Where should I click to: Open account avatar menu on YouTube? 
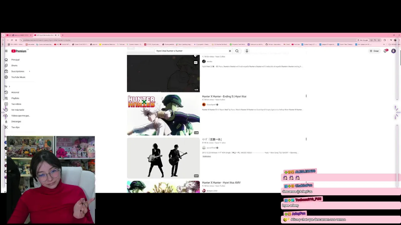(x=393, y=51)
